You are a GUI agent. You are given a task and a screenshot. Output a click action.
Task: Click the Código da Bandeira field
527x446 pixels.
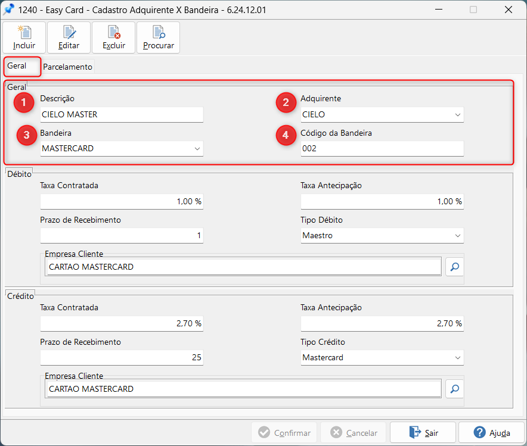382,148
